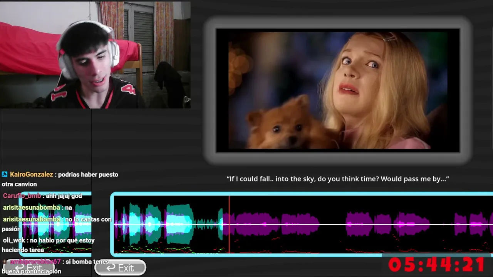
Task: Click arisitaesunabomba's name on the "no lo cantas" message
Action: 32,219
